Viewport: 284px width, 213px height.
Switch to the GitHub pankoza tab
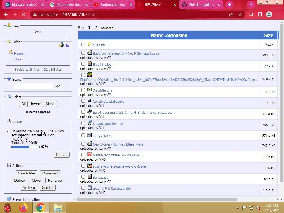coord(202,5)
